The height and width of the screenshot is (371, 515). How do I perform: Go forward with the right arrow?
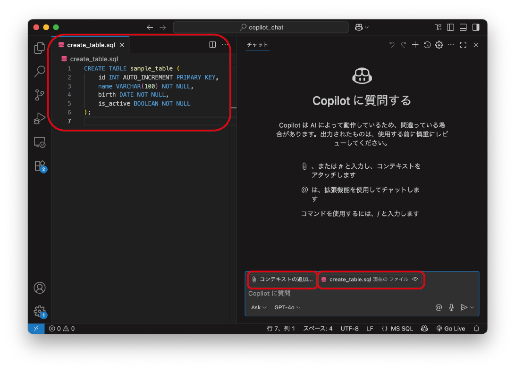tap(162, 27)
